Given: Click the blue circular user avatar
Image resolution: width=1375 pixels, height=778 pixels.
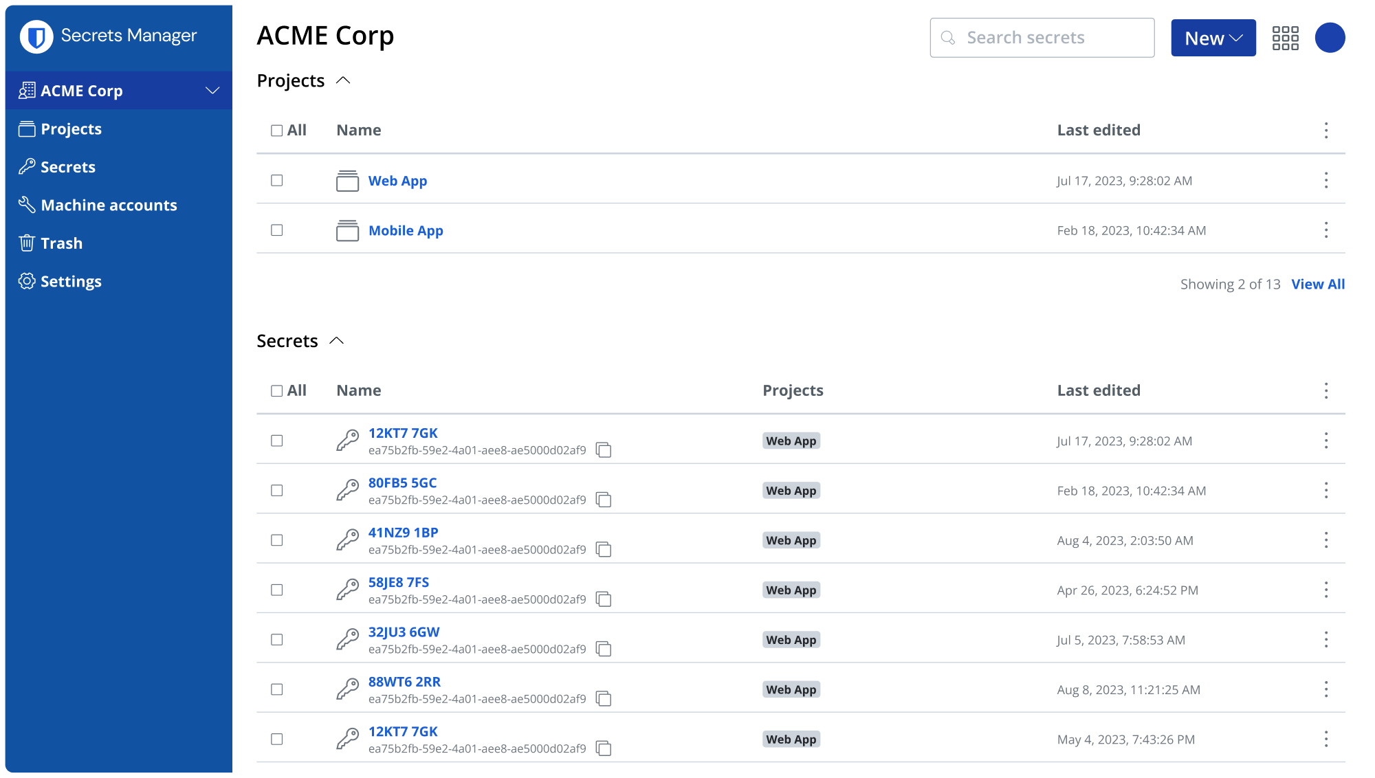Looking at the screenshot, I should [1330, 38].
